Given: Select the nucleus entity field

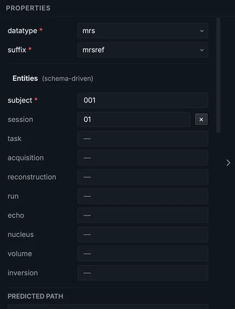Looking at the screenshot, I should click(x=143, y=234).
